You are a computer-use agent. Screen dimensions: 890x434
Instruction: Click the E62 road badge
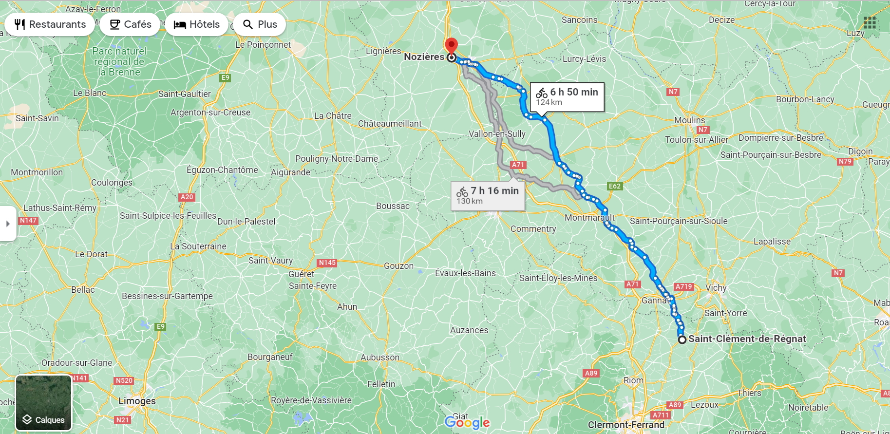coord(615,186)
